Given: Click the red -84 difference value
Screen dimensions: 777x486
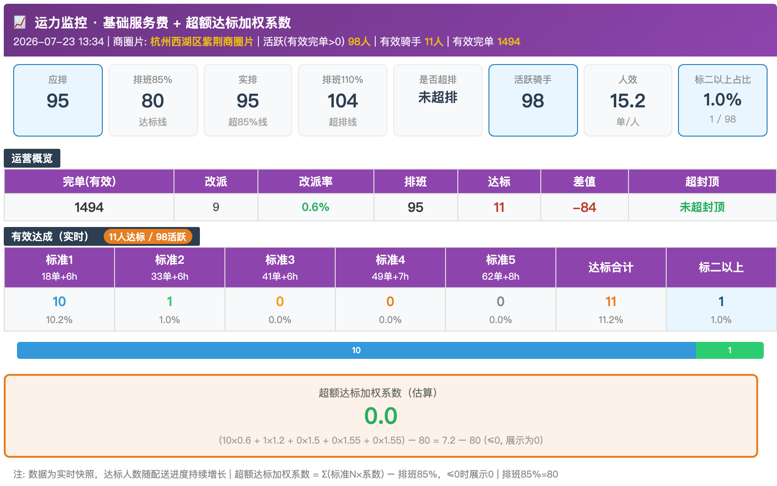Looking at the screenshot, I should [x=585, y=207].
